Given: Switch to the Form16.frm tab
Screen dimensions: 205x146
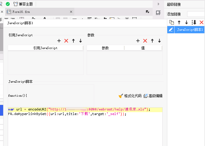Looking at the screenshot, I should (x=21, y=12).
